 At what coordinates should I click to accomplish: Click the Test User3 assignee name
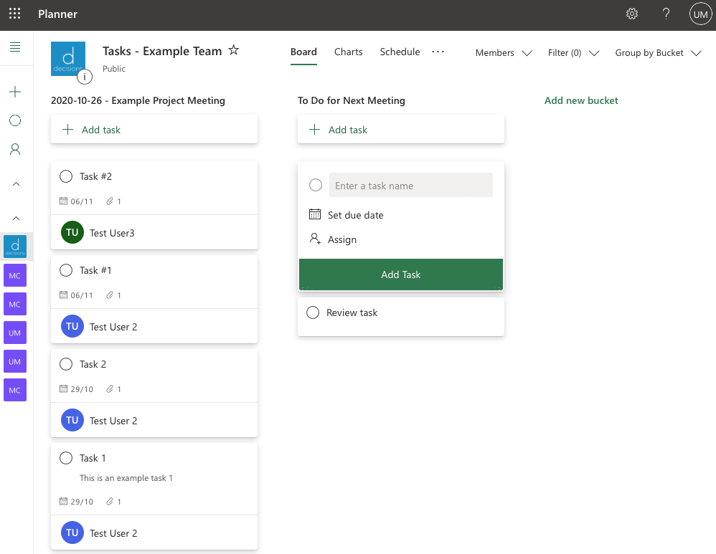tap(112, 233)
